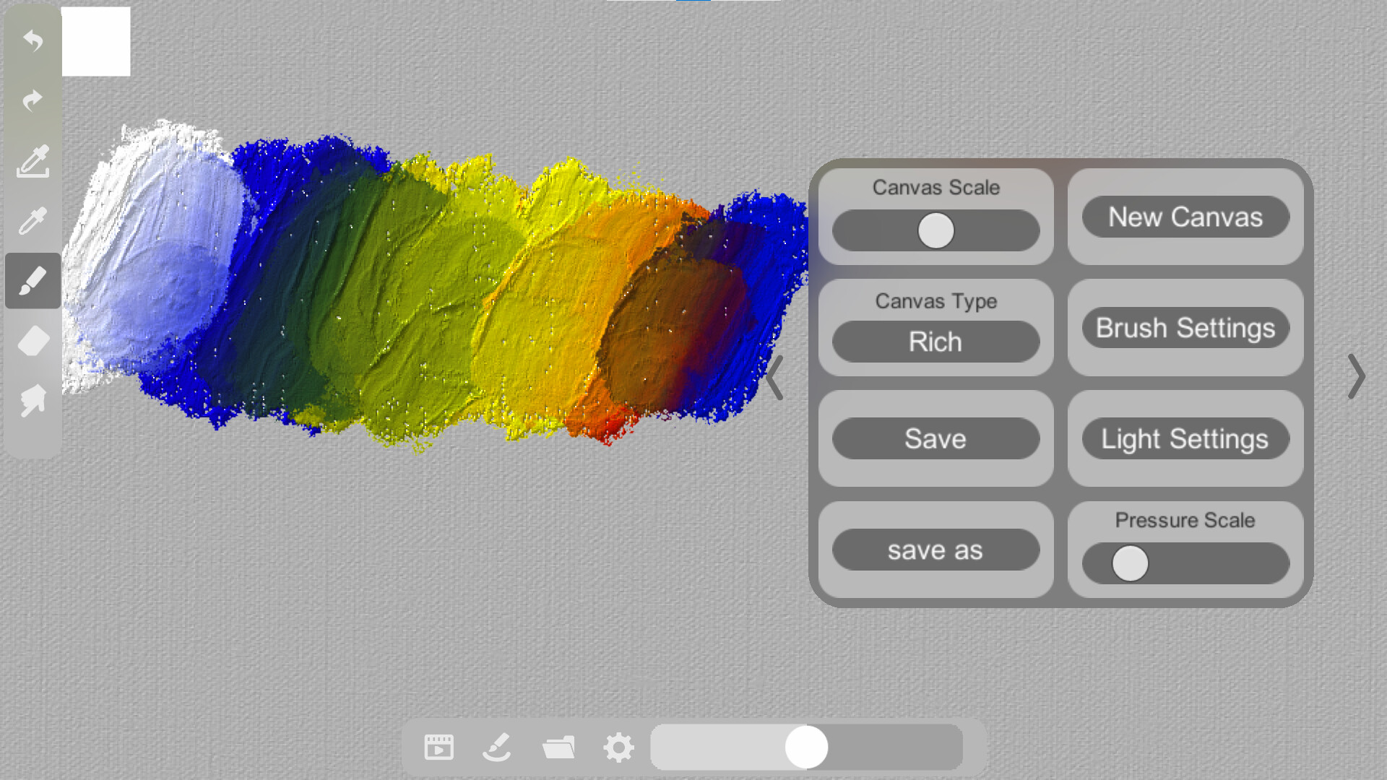Image resolution: width=1387 pixels, height=780 pixels.
Task: Save the painting with save as
Action: click(x=936, y=550)
